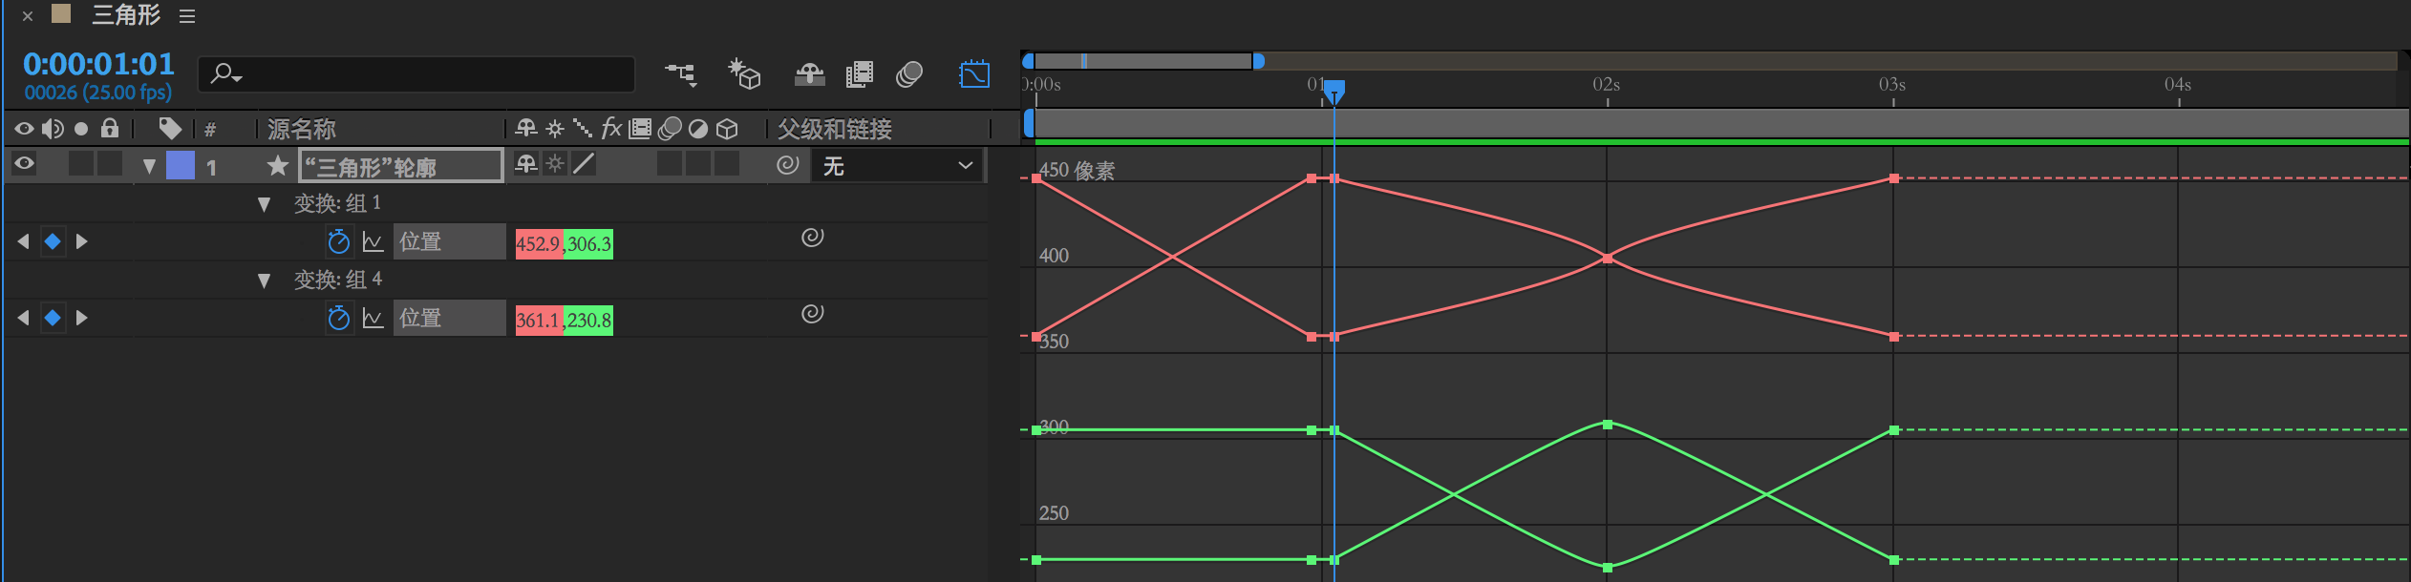Click the Motion Blur enable icon
This screenshot has height=582, width=2411.
pyautogui.click(x=909, y=74)
